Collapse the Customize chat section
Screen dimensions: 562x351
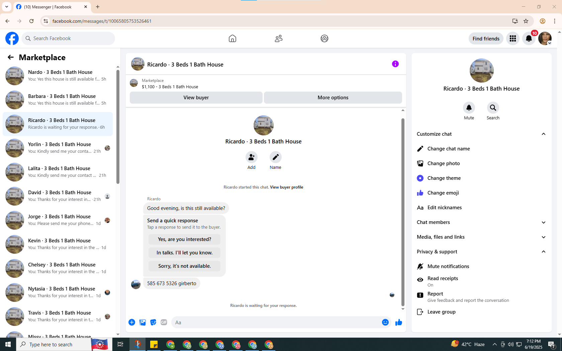pos(481,134)
